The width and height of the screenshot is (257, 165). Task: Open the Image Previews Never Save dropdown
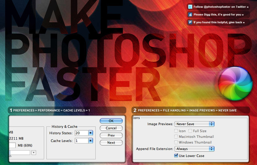[195, 124]
